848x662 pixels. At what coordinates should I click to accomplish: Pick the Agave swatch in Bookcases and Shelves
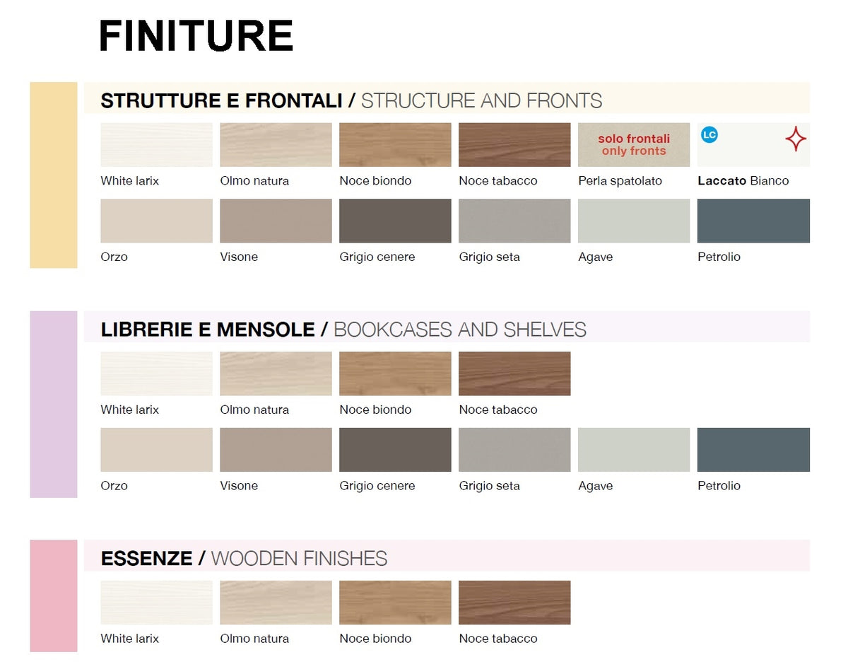coord(634,450)
